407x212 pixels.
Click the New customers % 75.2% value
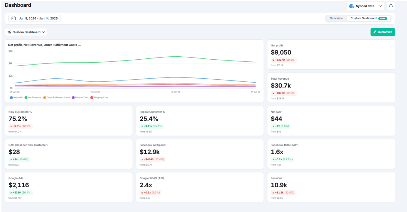coord(18,119)
